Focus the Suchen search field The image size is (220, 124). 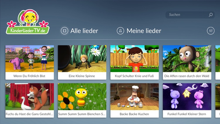[x=190, y=15]
